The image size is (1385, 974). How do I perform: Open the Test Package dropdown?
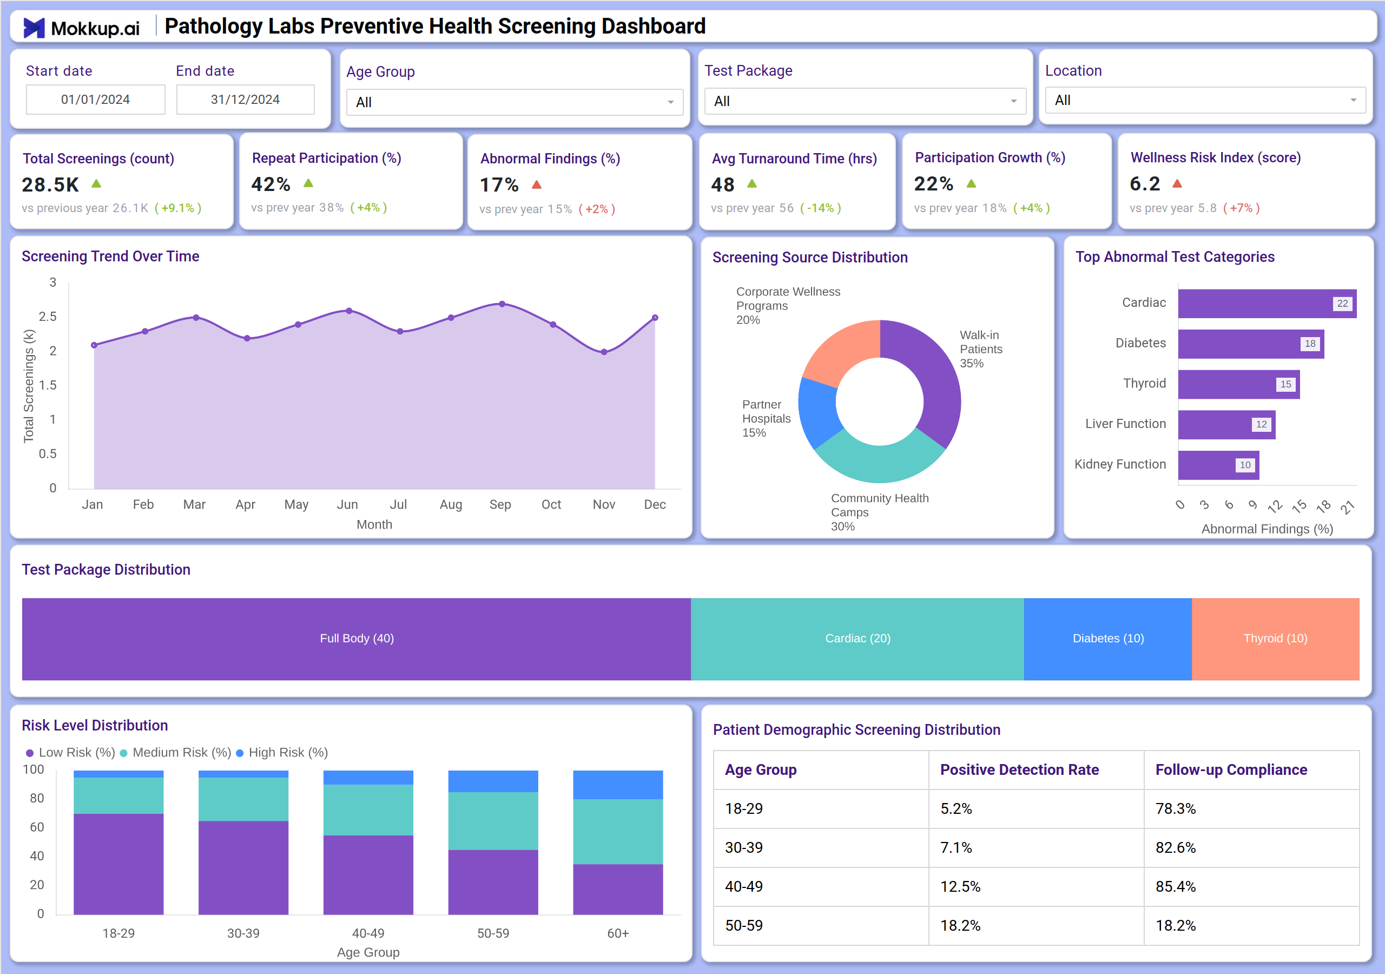(865, 101)
